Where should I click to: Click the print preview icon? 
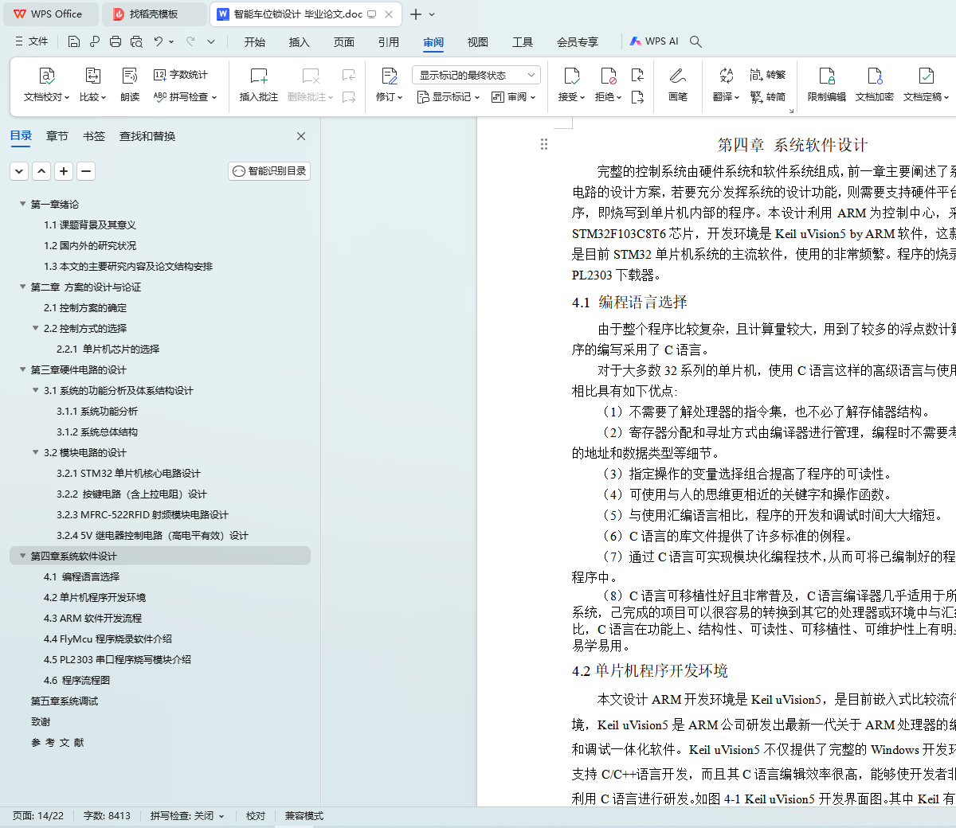[136, 41]
